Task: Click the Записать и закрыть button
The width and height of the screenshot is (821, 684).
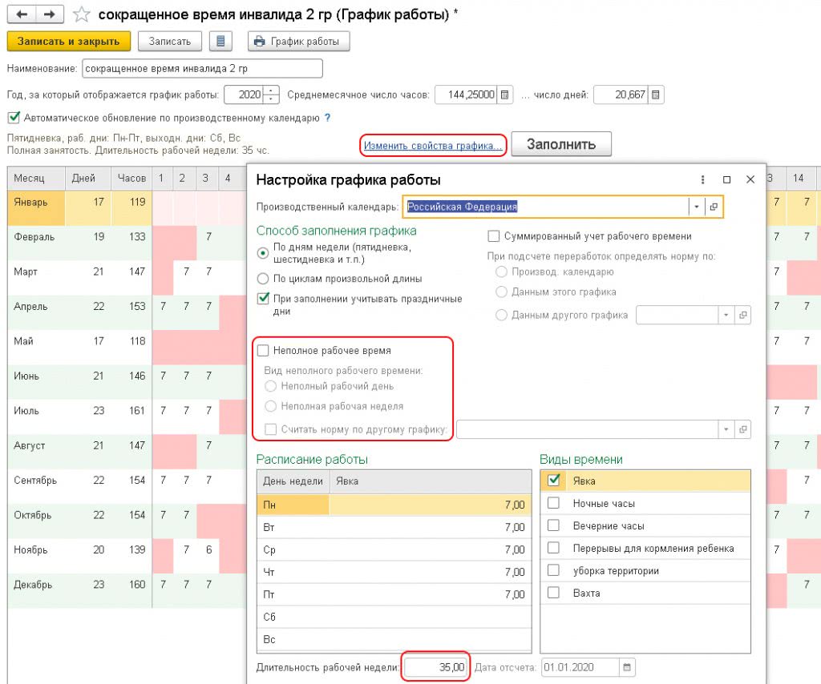Action: tap(68, 42)
